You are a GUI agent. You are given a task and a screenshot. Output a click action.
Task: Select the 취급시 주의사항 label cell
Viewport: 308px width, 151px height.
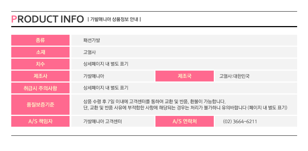point(40,88)
